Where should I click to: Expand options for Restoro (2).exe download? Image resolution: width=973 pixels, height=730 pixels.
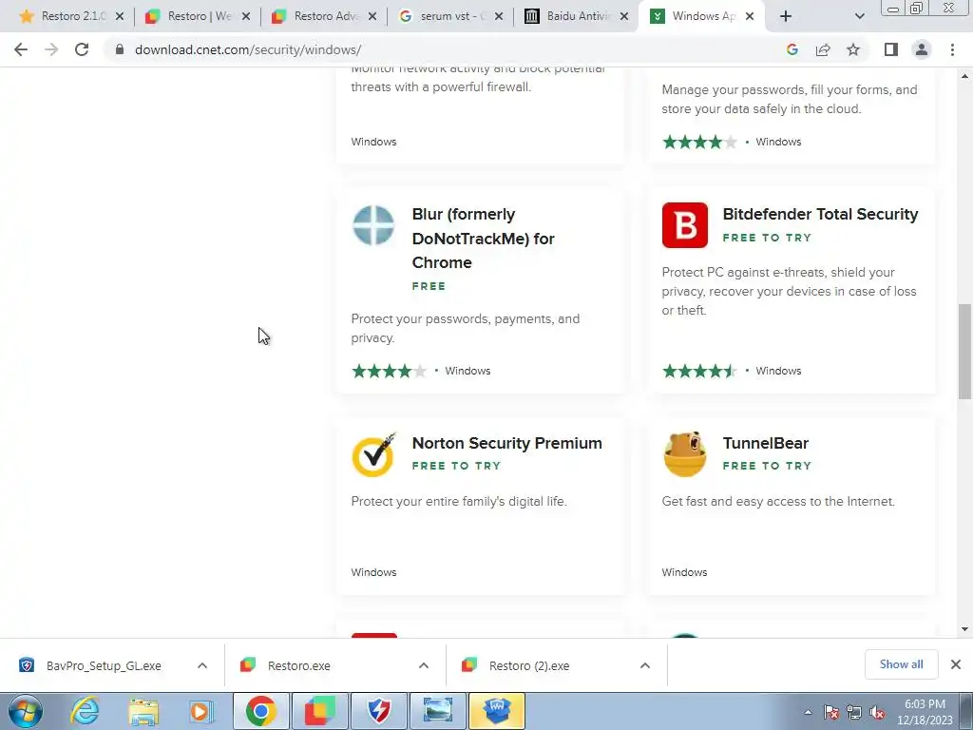645,665
